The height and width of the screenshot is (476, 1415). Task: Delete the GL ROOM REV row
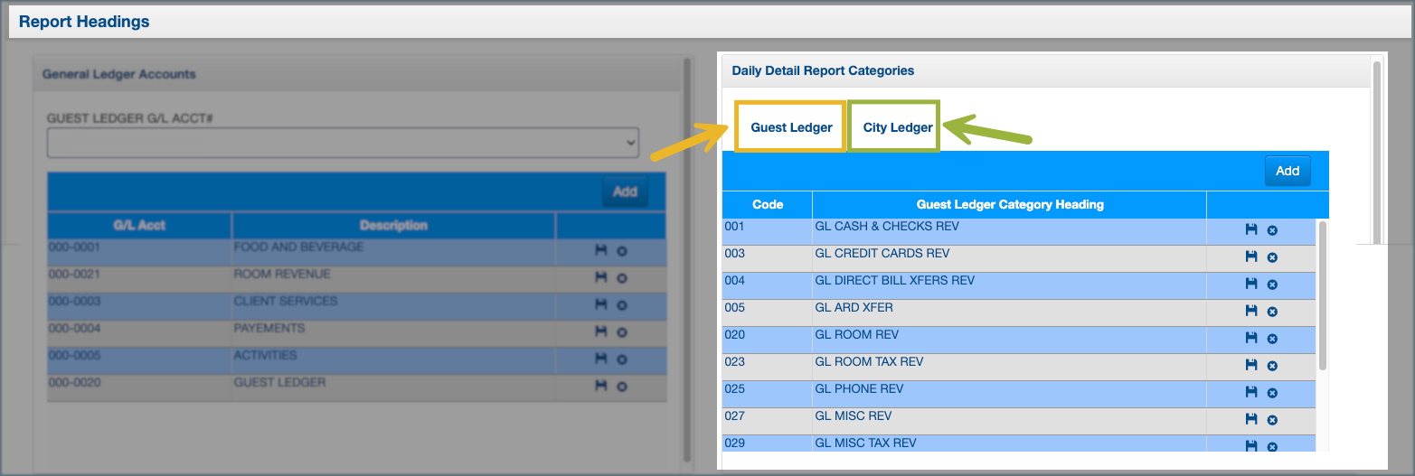click(1272, 340)
